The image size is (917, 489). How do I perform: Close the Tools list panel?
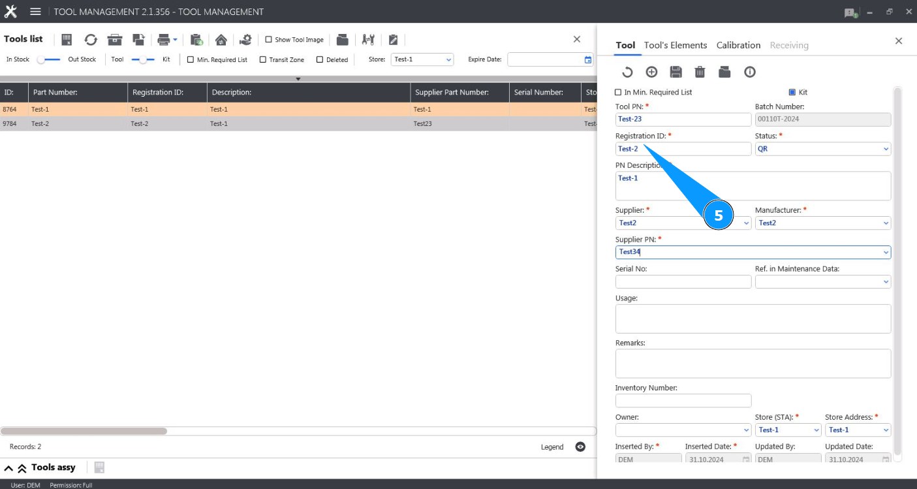click(x=577, y=39)
